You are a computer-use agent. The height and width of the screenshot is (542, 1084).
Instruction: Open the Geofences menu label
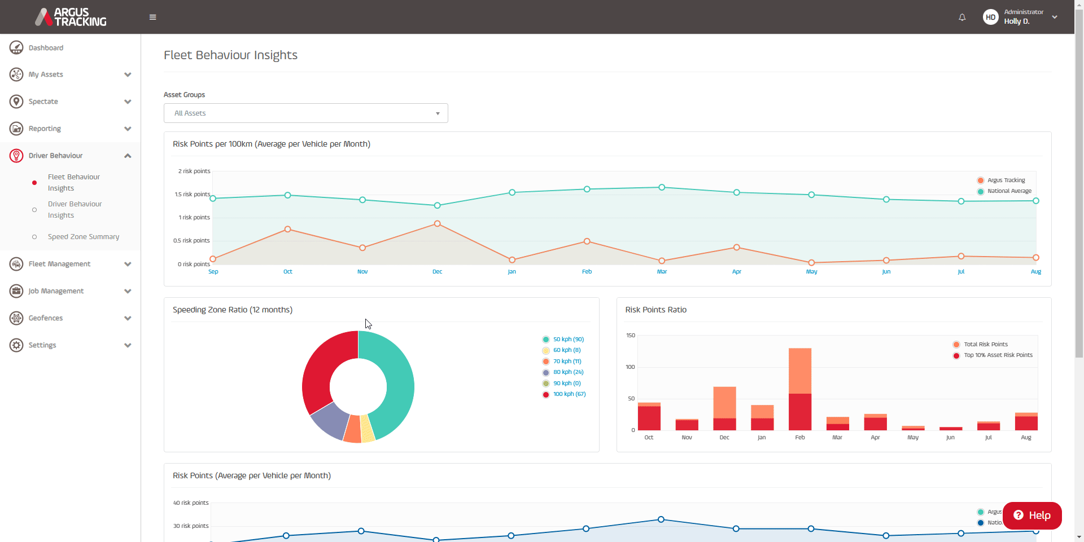coord(46,318)
